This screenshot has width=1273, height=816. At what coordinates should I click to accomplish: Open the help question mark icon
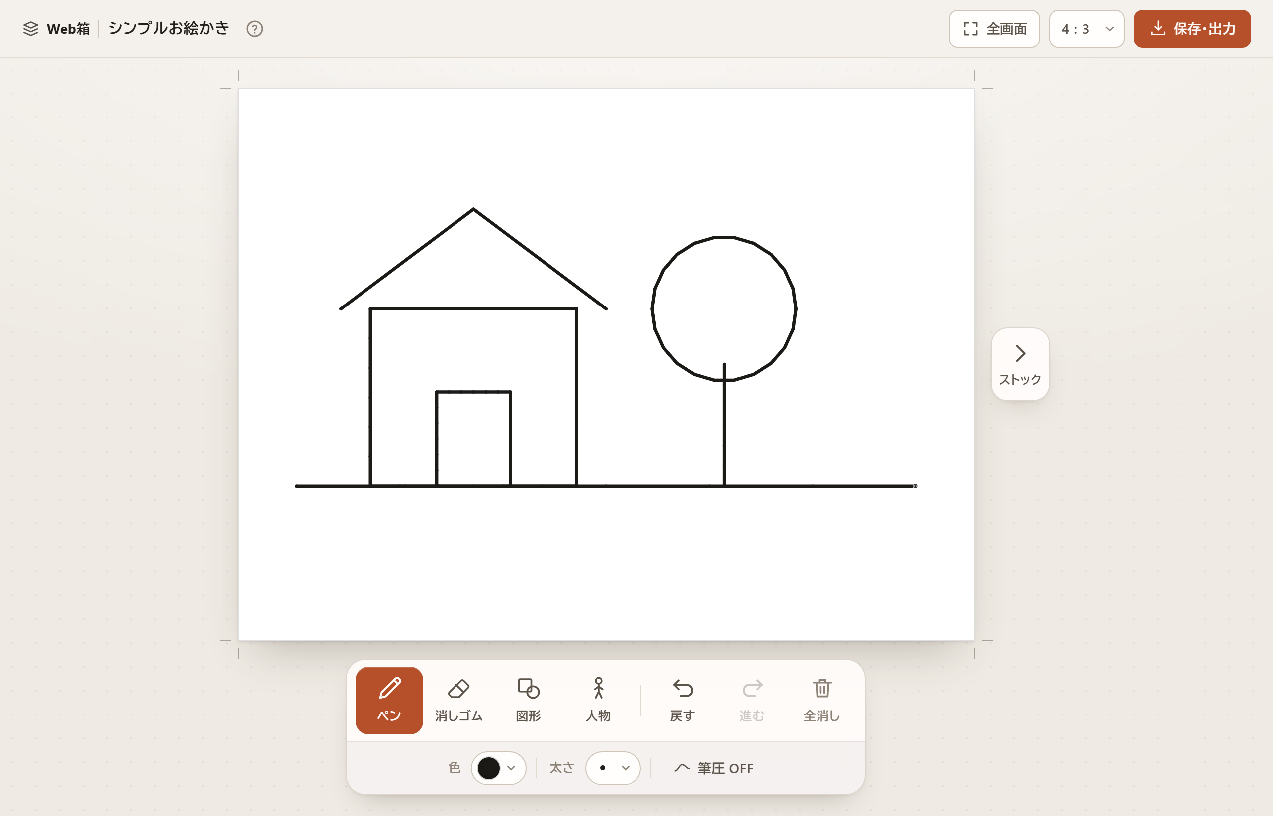[254, 29]
